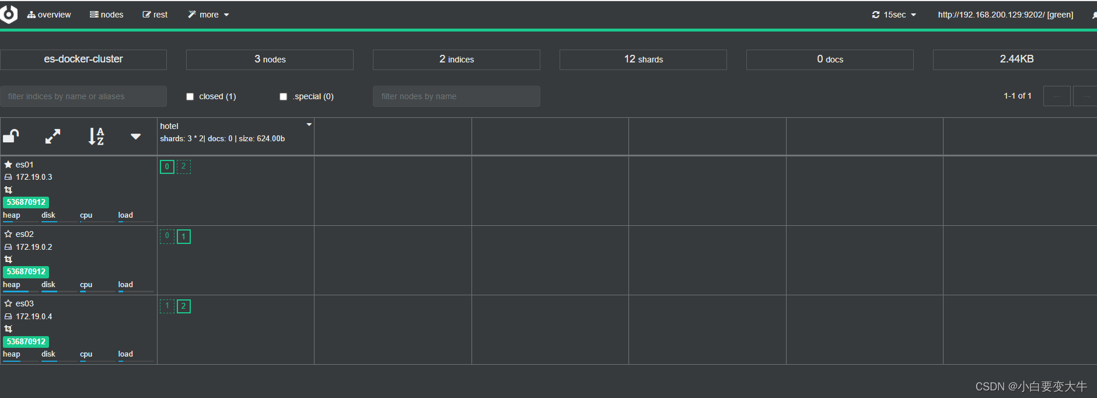1097x398 pixels.
Task: Click the crop icon under es02
Action: point(8,259)
